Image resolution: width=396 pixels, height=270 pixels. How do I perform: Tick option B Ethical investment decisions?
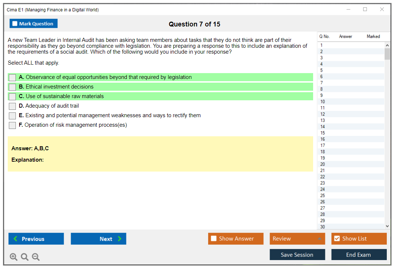[x=13, y=87]
